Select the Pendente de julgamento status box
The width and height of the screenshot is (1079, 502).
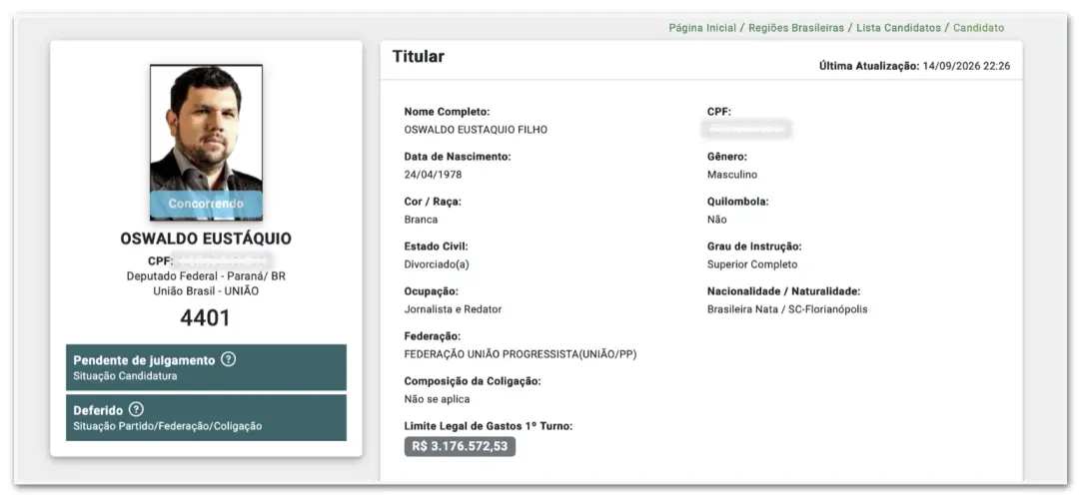(207, 367)
